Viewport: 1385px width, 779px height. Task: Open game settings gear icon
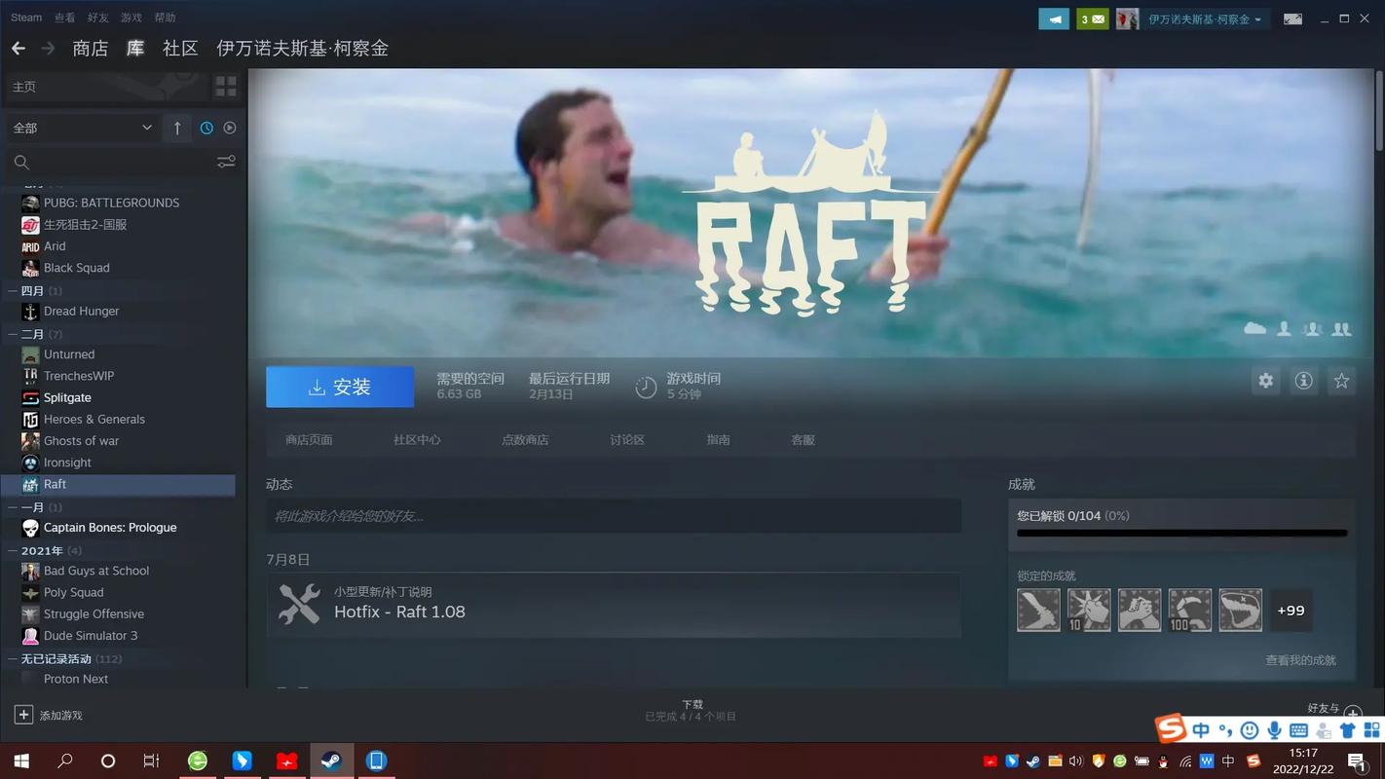point(1265,381)
